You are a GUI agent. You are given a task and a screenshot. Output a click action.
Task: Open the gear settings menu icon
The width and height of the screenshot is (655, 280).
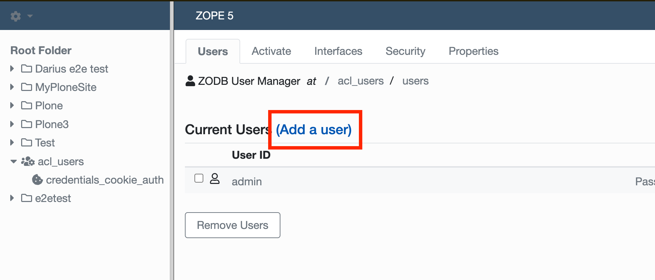[16, 16]
